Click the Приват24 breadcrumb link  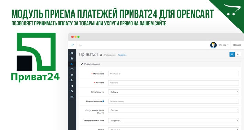coord(122,55)
